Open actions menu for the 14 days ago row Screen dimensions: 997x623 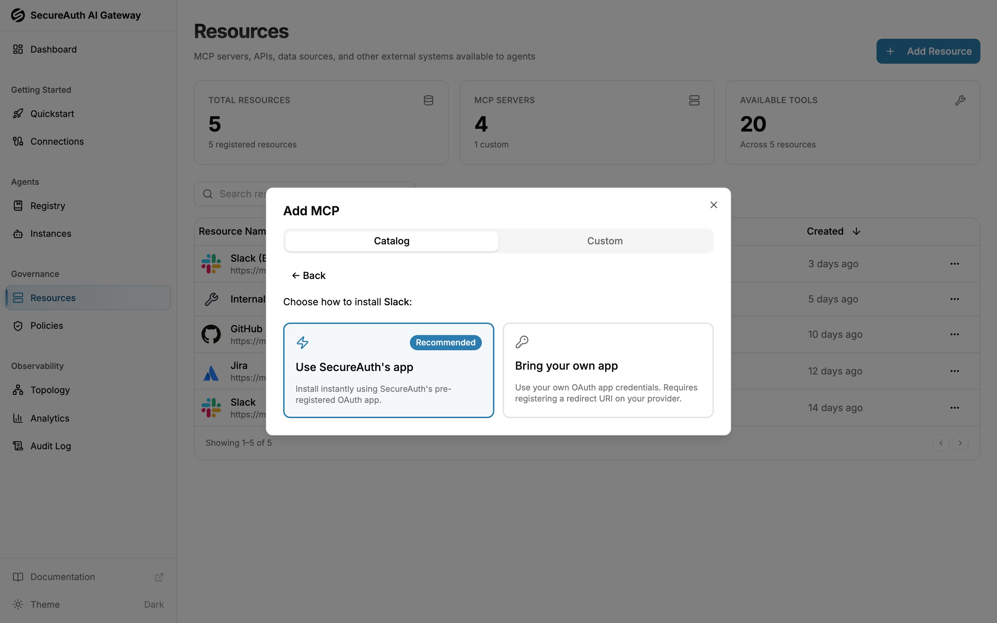[954, 407]
